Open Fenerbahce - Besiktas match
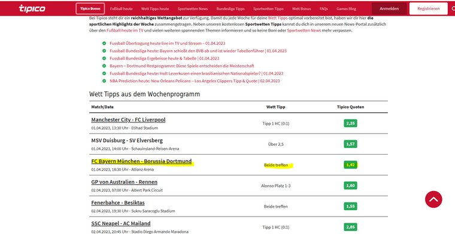This screenshot has width=455, height=234. [118, 203]
